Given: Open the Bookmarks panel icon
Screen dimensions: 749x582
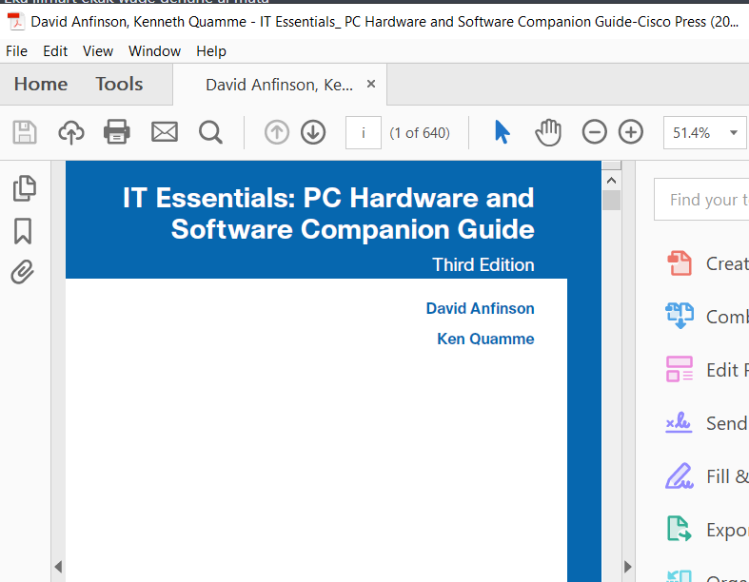Looking at the screenshot, I should [x=23, y=231].
